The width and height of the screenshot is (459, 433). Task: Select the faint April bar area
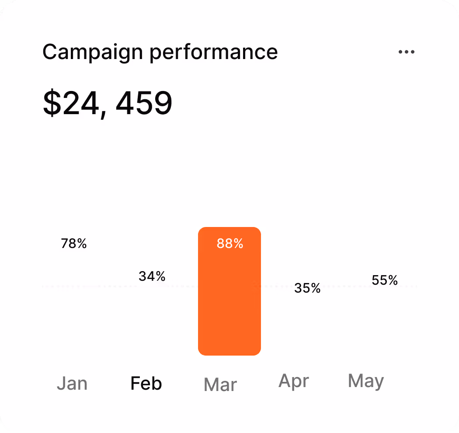[x=307, y=313]
